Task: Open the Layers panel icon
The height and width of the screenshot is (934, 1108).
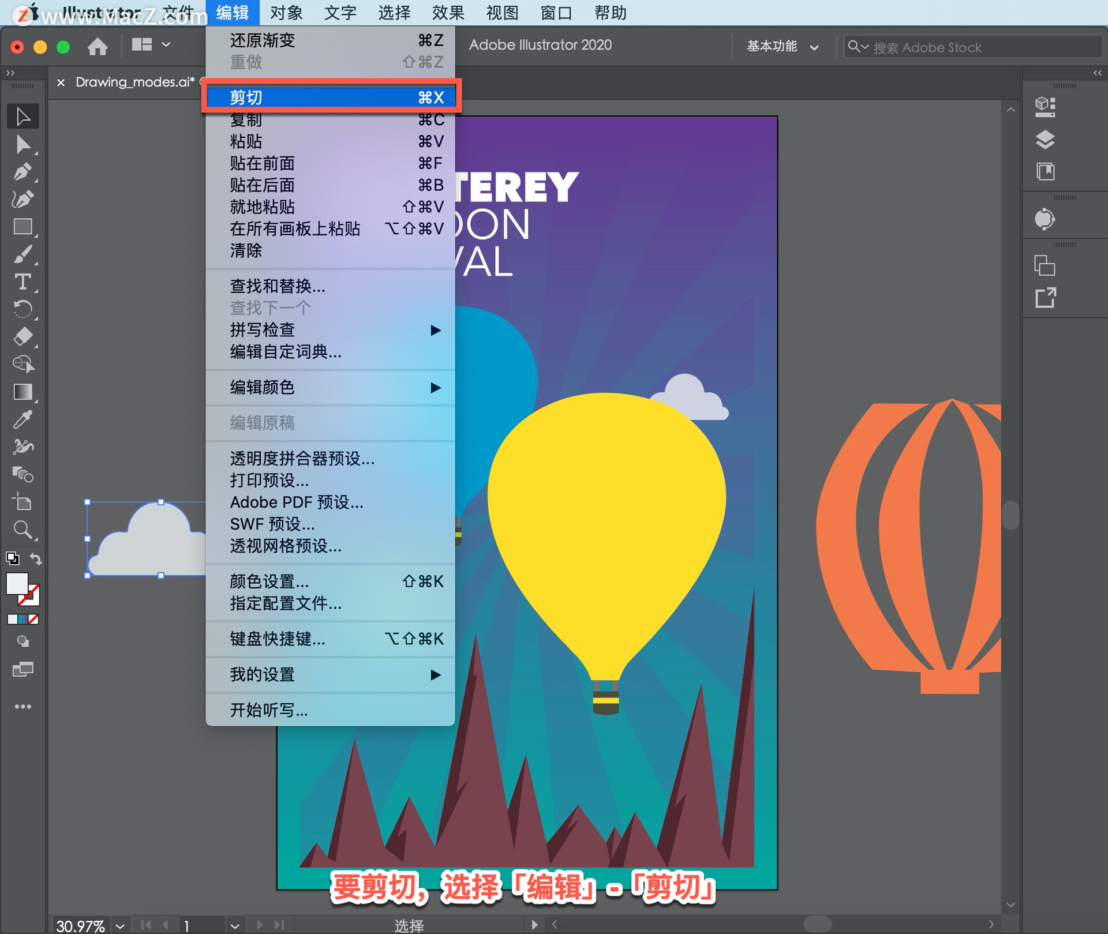Action: pos(1045,140)
